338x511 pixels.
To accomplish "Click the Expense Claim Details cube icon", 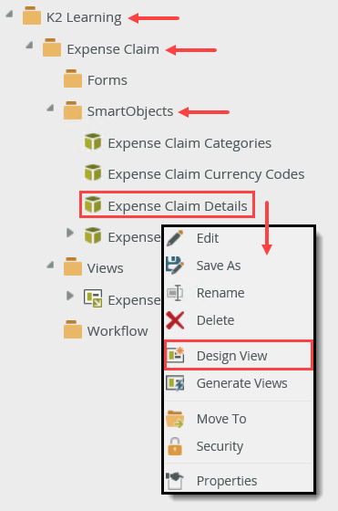I will (x=93, y=204).
